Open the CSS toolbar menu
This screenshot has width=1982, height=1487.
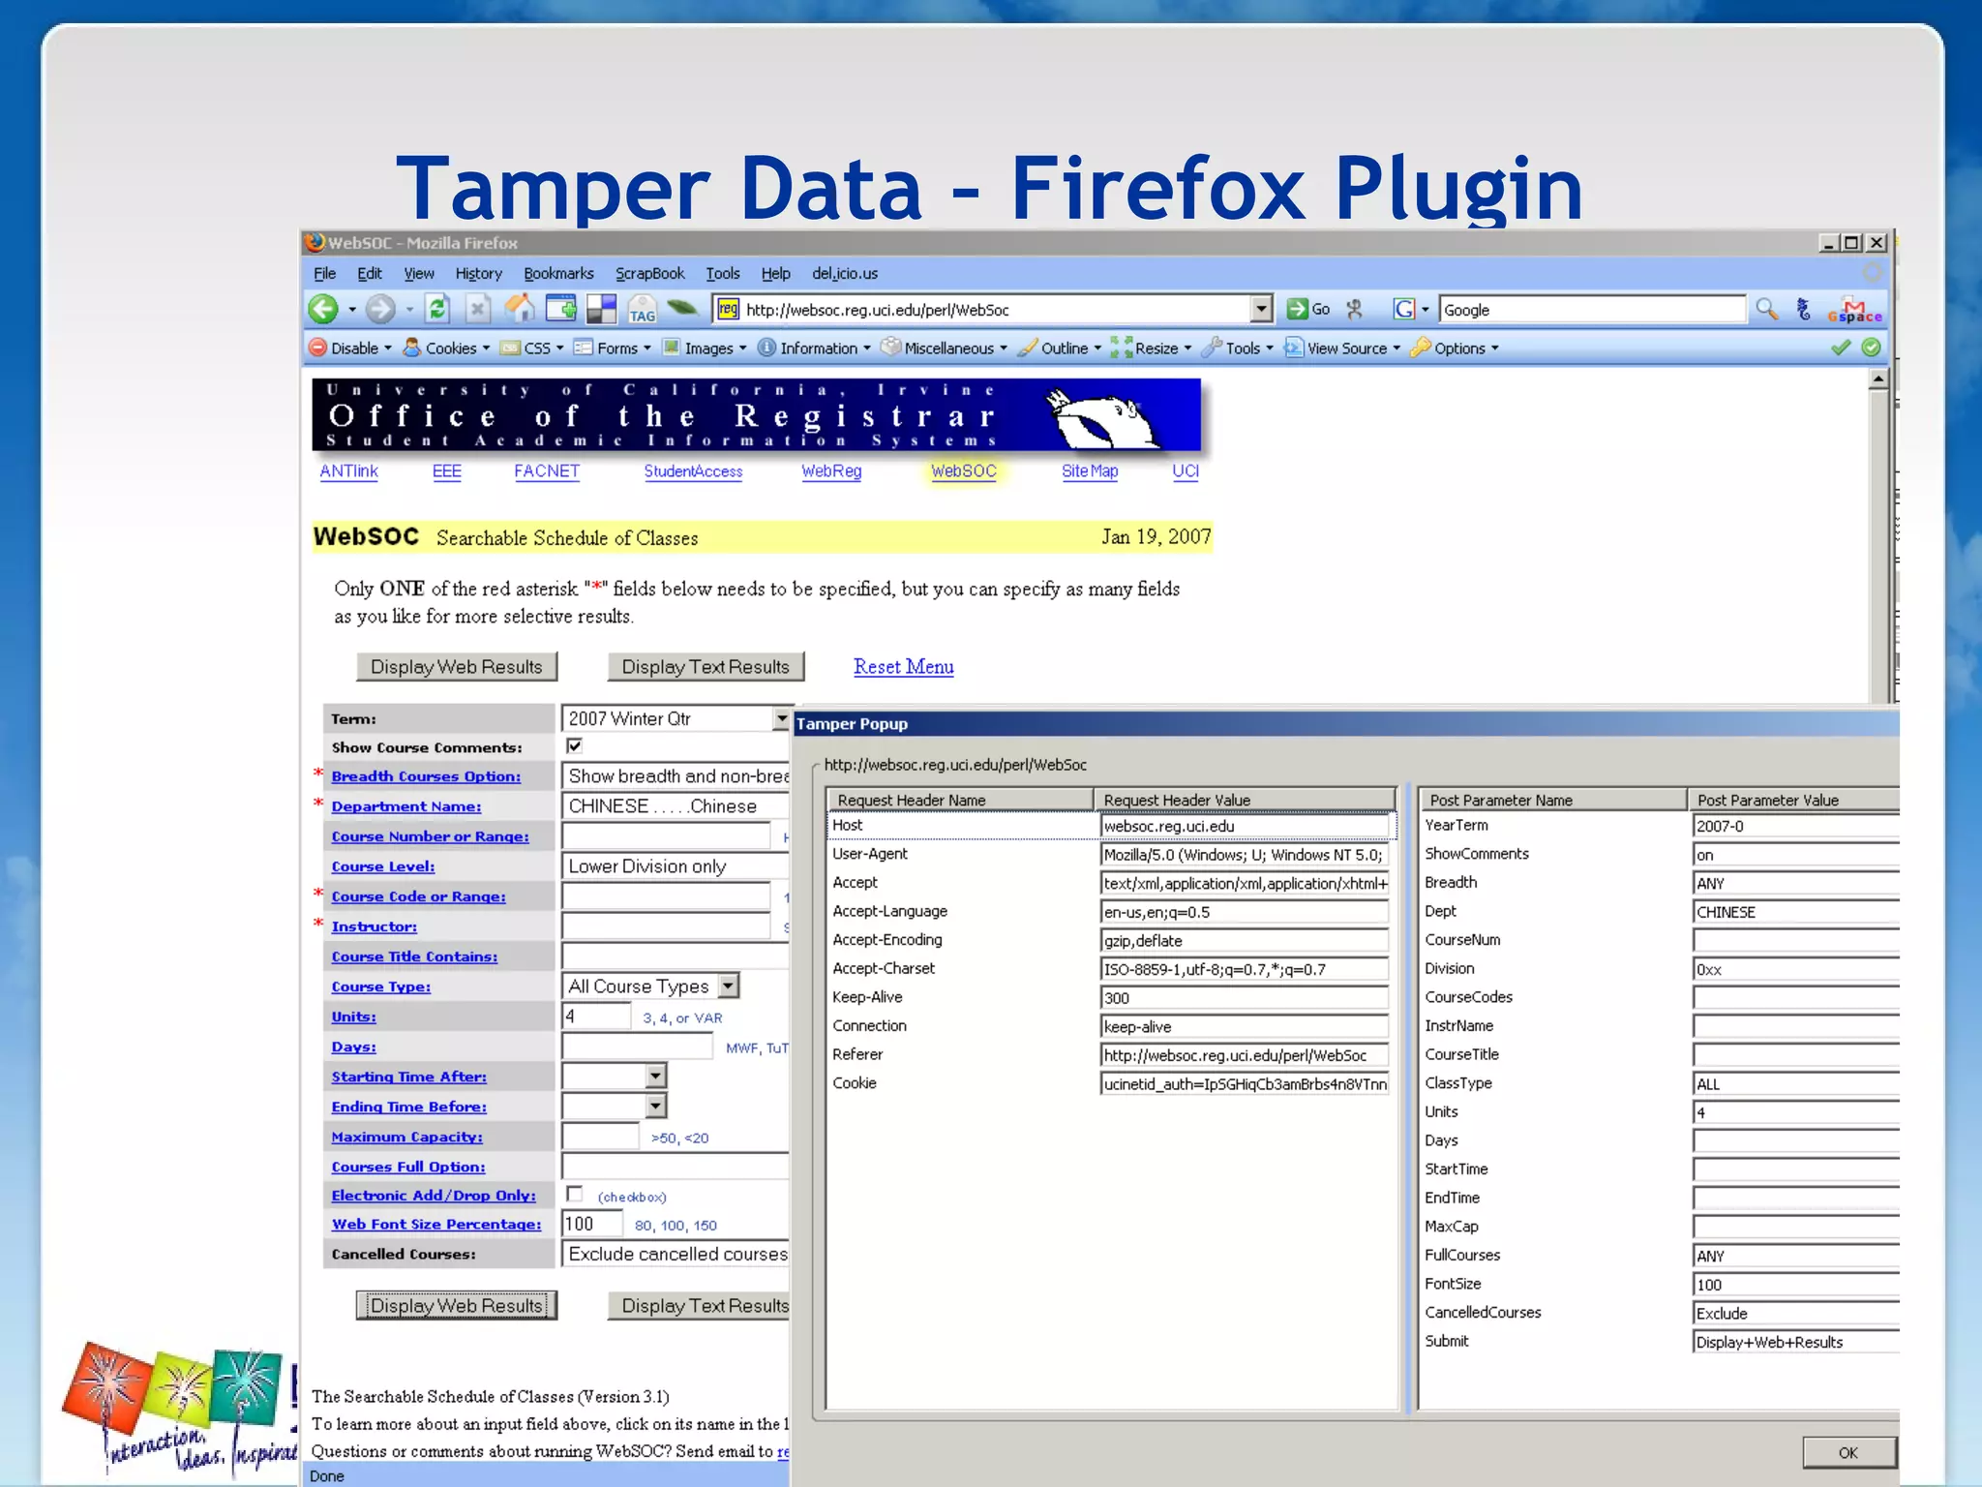pos(532,348)
